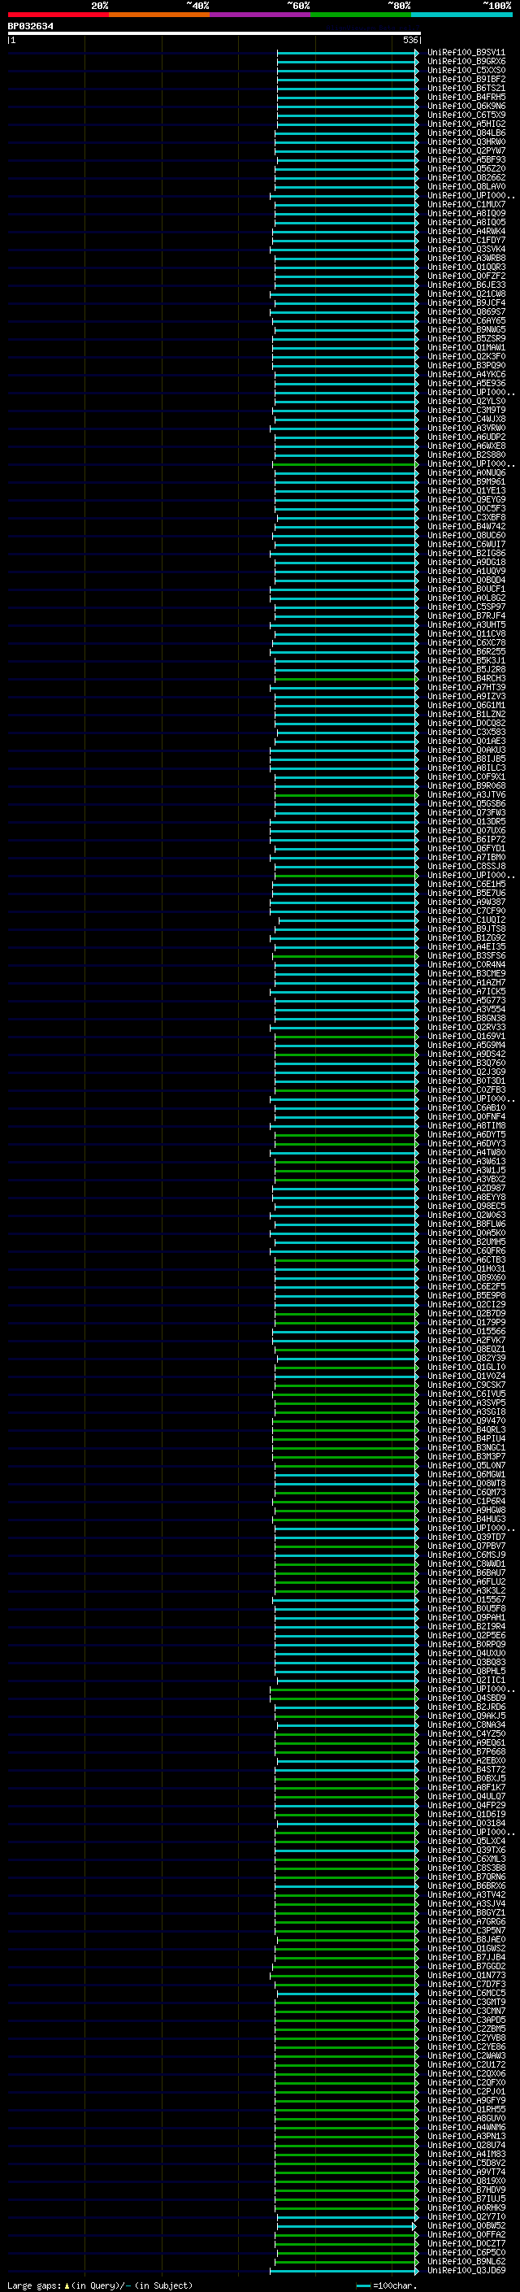Select hit UniRef100_Q98EC5
Screen dimensions: 520x2292
pos(466,1207)
